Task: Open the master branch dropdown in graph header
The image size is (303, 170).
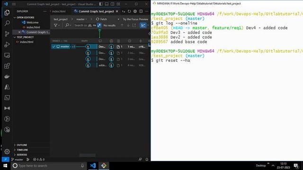Action: (81, 19)
